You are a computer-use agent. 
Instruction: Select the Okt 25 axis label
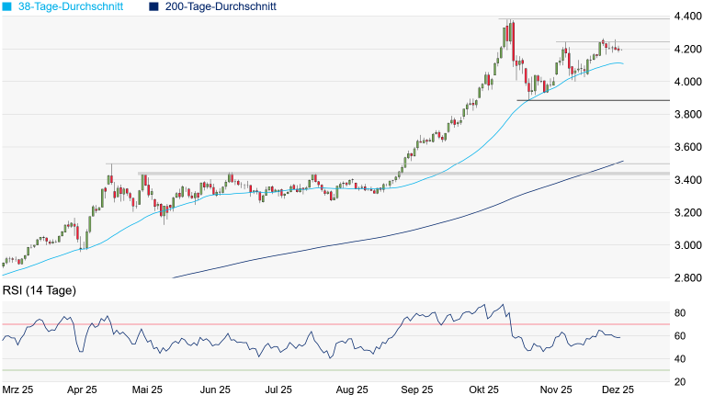click(x=482, y=389)
